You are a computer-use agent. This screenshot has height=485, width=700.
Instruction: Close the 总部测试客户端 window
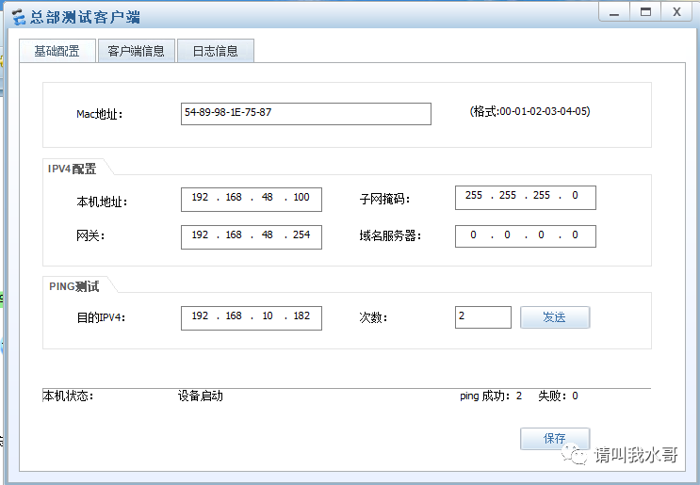[677, 12]
